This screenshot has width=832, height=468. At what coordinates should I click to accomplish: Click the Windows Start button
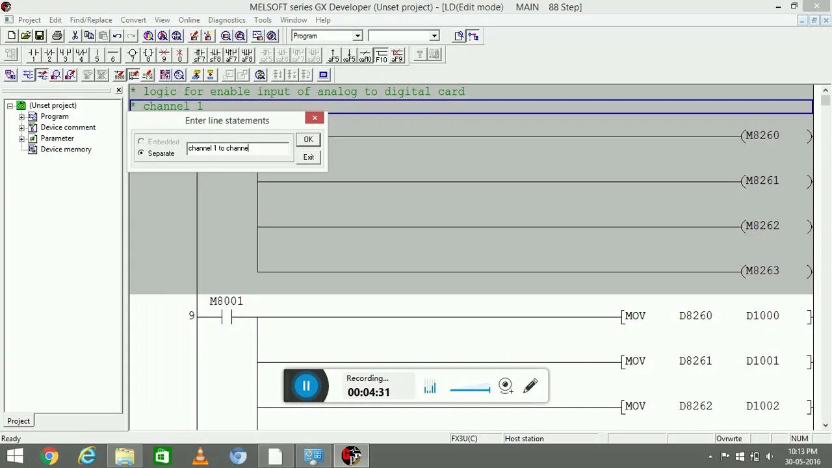coord(14,456)
